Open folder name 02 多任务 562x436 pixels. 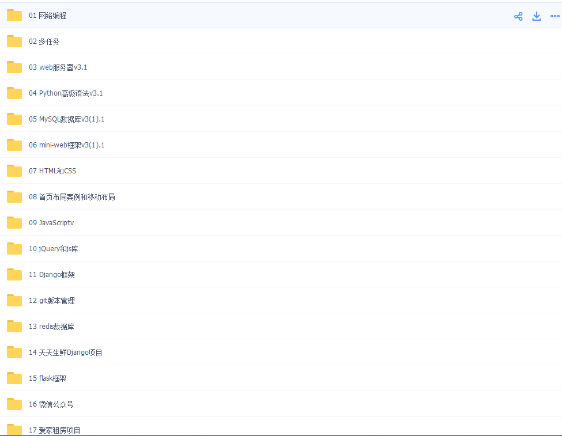point(44,41)
